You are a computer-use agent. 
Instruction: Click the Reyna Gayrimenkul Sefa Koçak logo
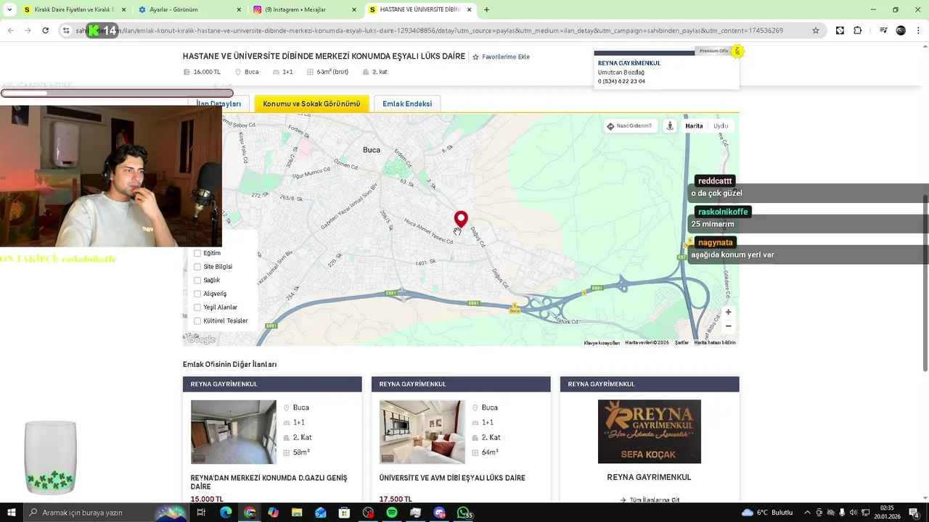click(x=650, y=431)
